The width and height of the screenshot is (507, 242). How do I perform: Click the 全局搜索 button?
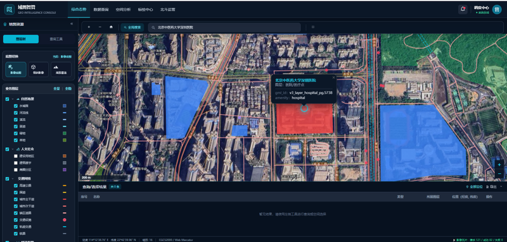coord(132,27)
